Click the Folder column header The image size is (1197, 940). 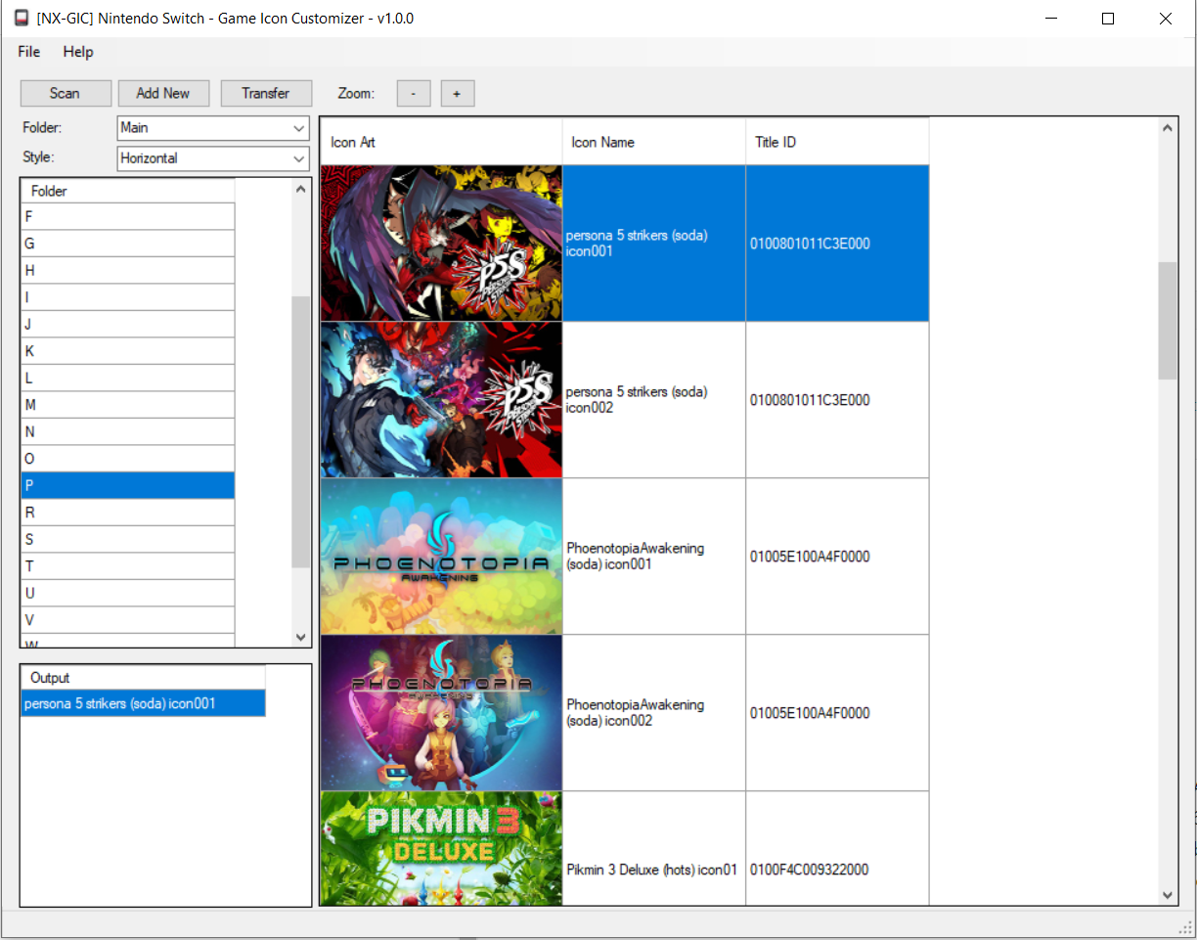tap(128, 191)
